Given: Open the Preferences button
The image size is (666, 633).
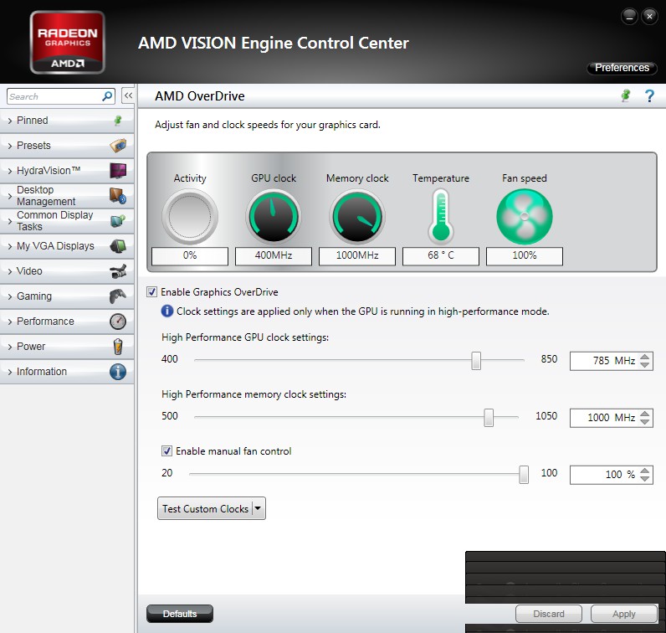Looking at the screenshot, I should tap(622, 68).
